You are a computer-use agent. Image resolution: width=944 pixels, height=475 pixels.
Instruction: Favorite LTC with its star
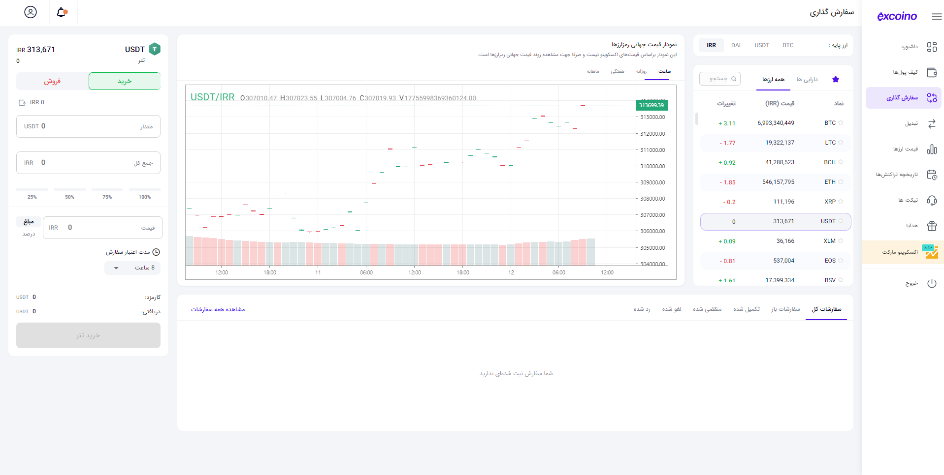coord(841,143)
